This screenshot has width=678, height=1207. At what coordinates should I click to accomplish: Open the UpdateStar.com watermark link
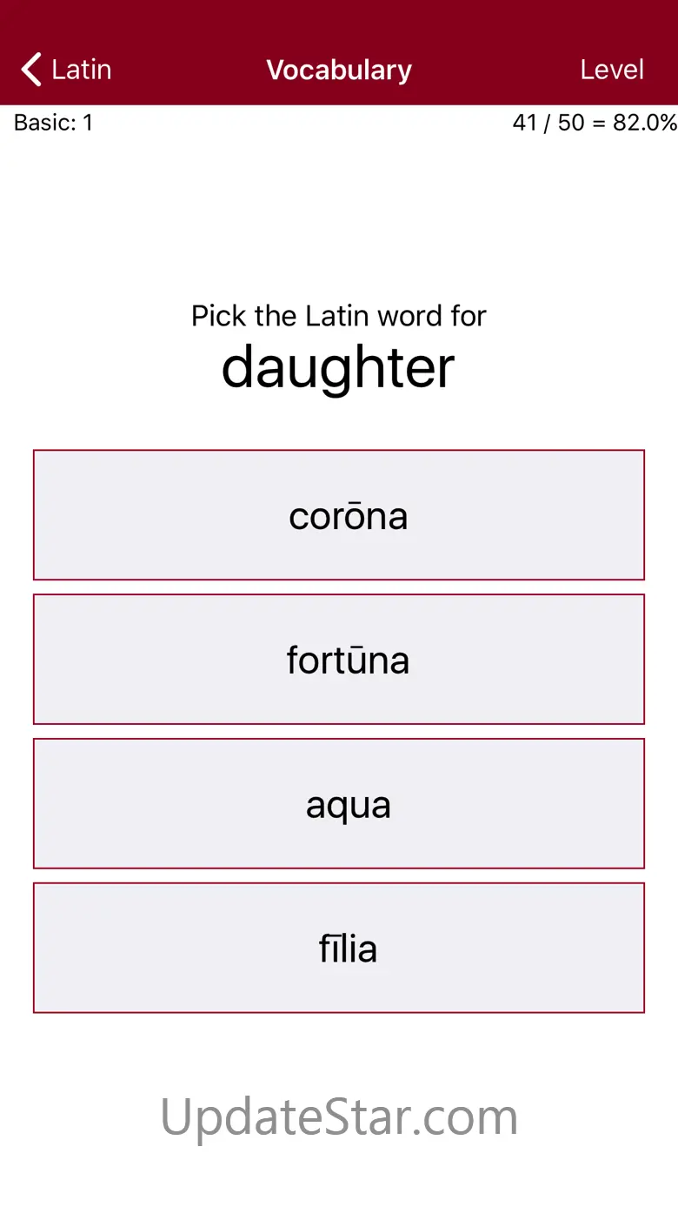click(339, 1116)
